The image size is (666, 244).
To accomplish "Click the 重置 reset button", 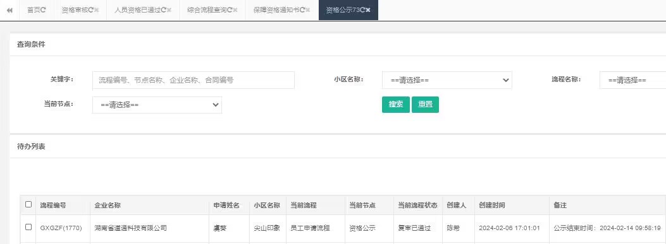I will coord(425,105).
